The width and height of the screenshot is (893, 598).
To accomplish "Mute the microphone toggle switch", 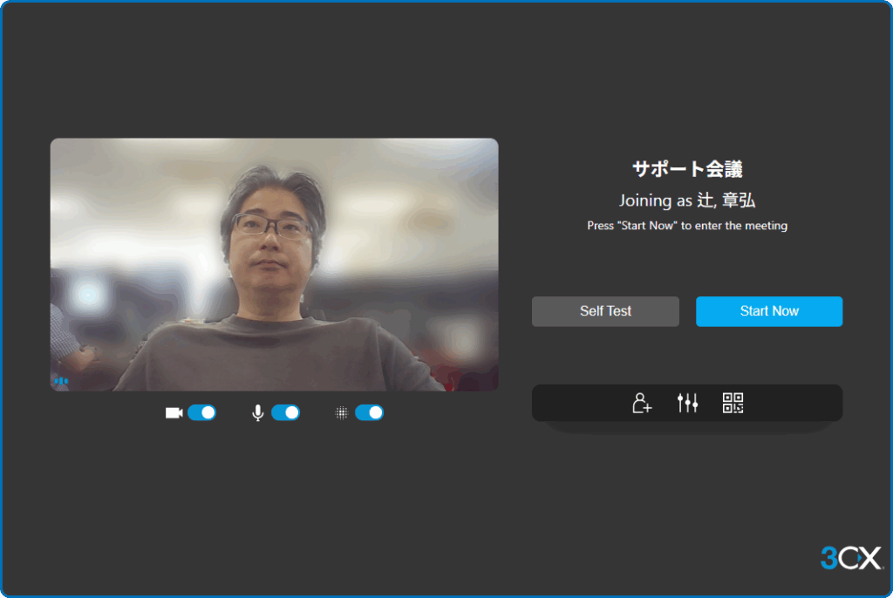I will click(285, 412).
